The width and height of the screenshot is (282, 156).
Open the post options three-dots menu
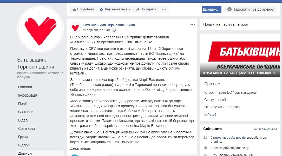192,24
